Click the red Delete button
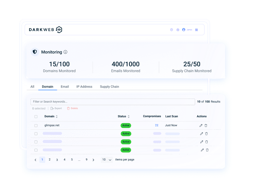This screenshot has width=271, height=181. [x=72, y=108]
